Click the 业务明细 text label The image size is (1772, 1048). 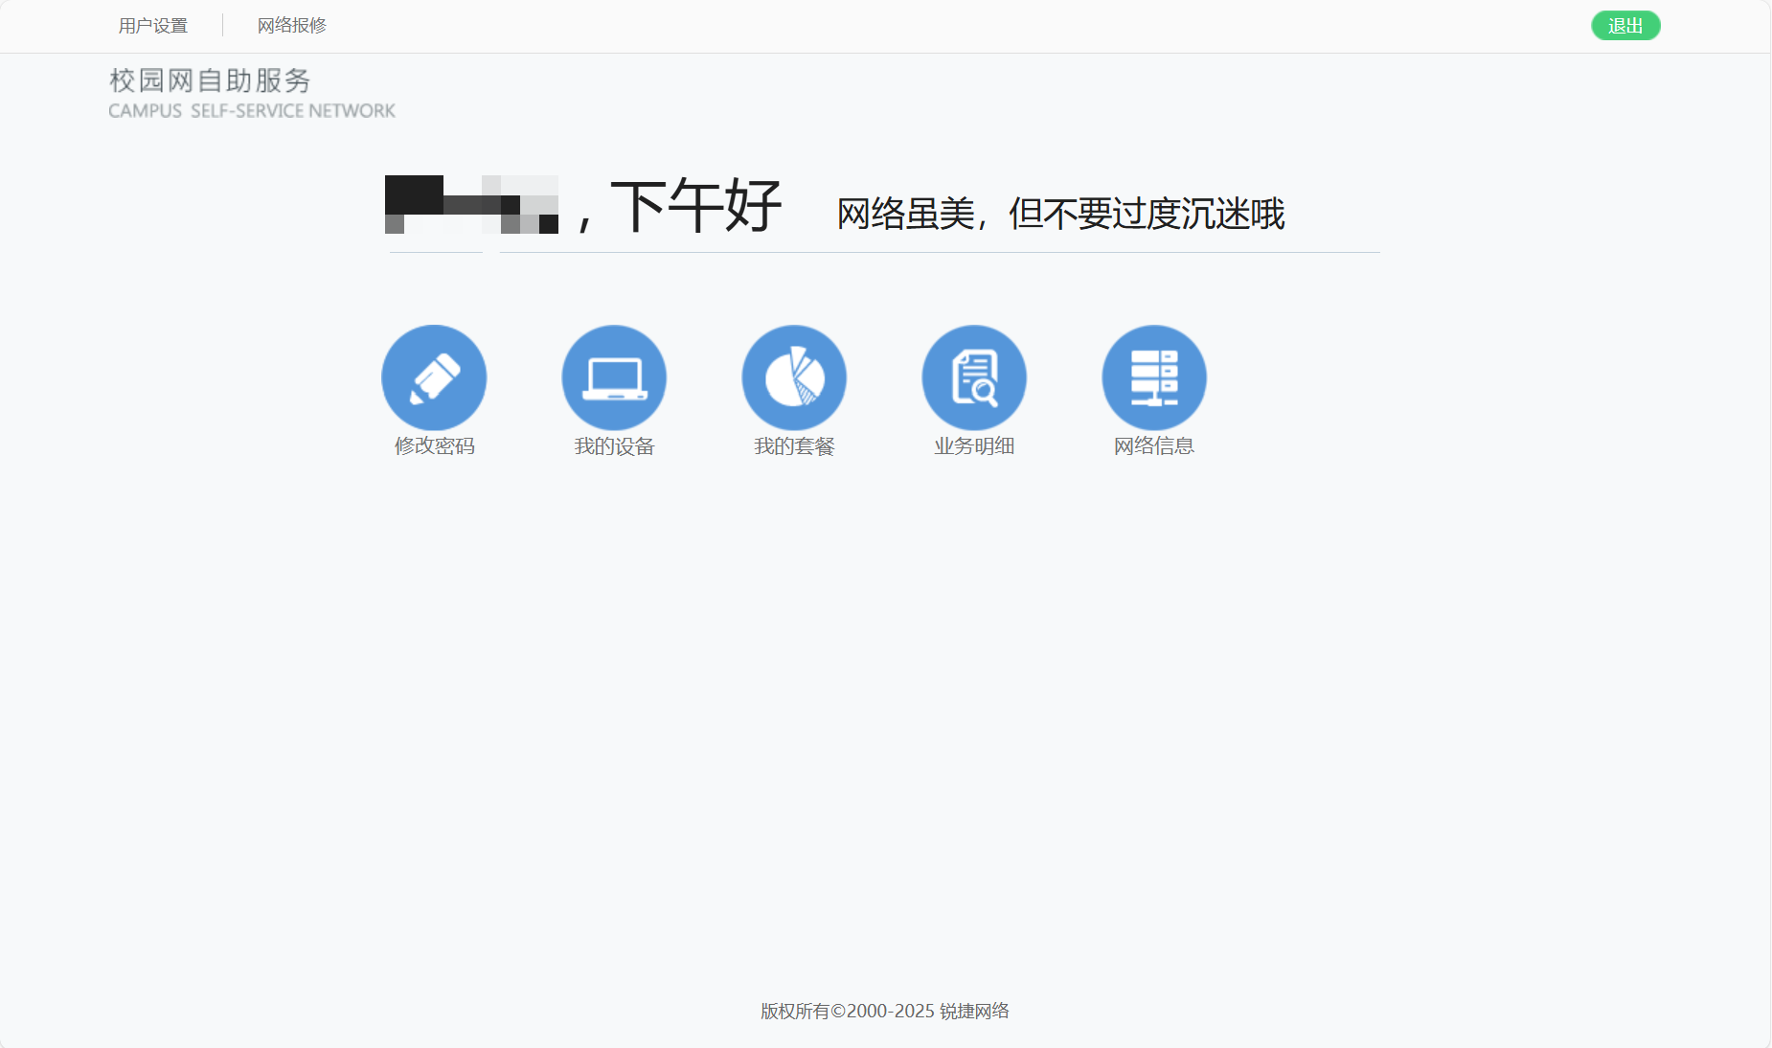[x=974, y=445]
